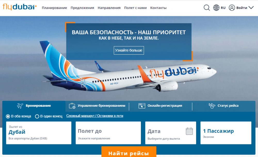Open the Планирование menu
This screenshot has width=258, height=157.
54,8
